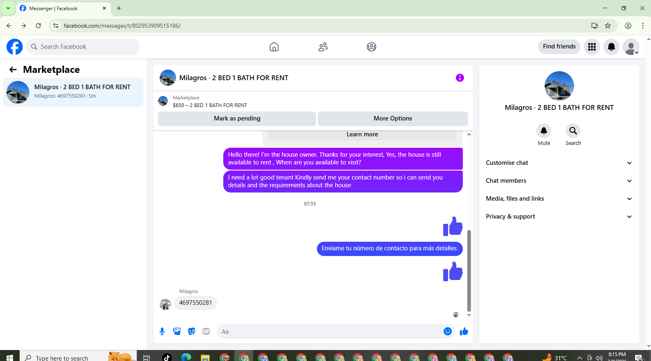
Task: Send a thumbs-up like
Action: (x=464, y=331)
